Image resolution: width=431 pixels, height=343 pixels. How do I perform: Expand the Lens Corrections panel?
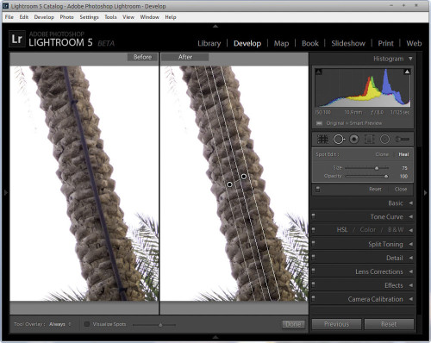(x=410, y=271)
